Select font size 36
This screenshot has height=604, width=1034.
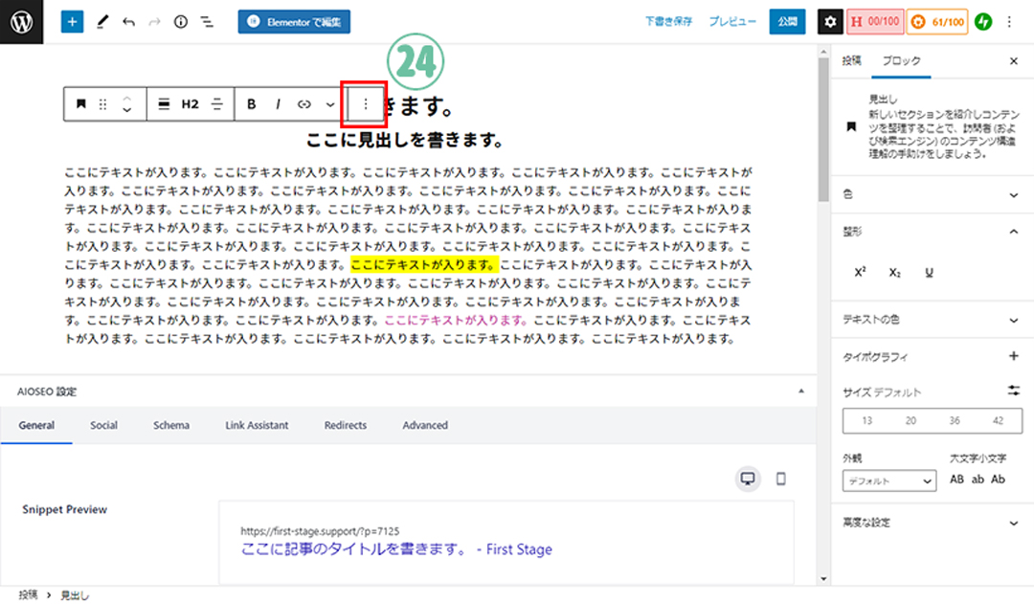955,421
